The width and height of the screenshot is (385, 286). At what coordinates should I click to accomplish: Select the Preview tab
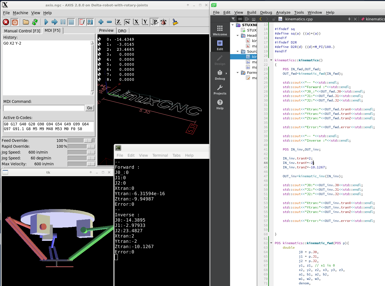coord(106,30)
